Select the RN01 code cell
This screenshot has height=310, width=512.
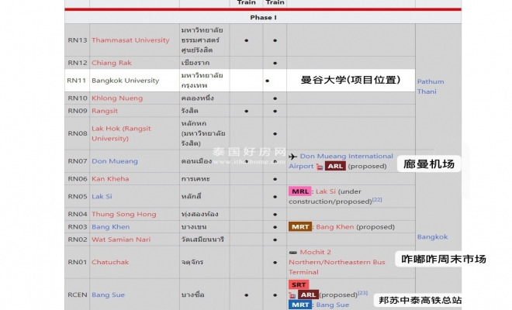click(x=77, y=262)
